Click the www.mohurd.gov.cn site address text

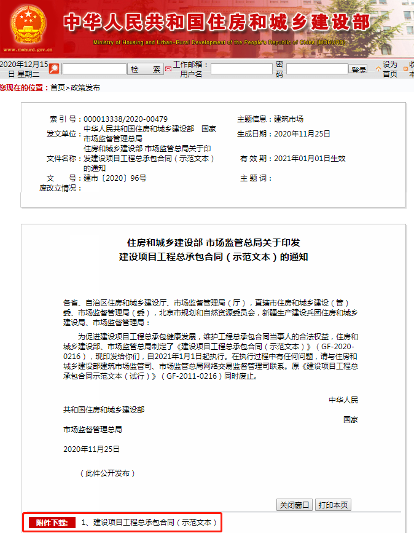(x=28, y=50)
